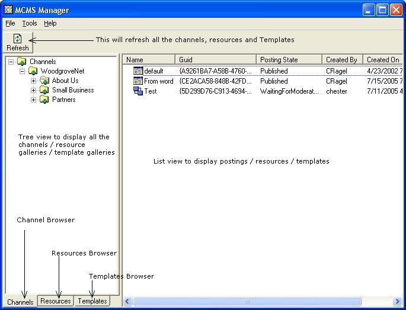Expand the About Us tree node
406x310 pixels.
34,81
